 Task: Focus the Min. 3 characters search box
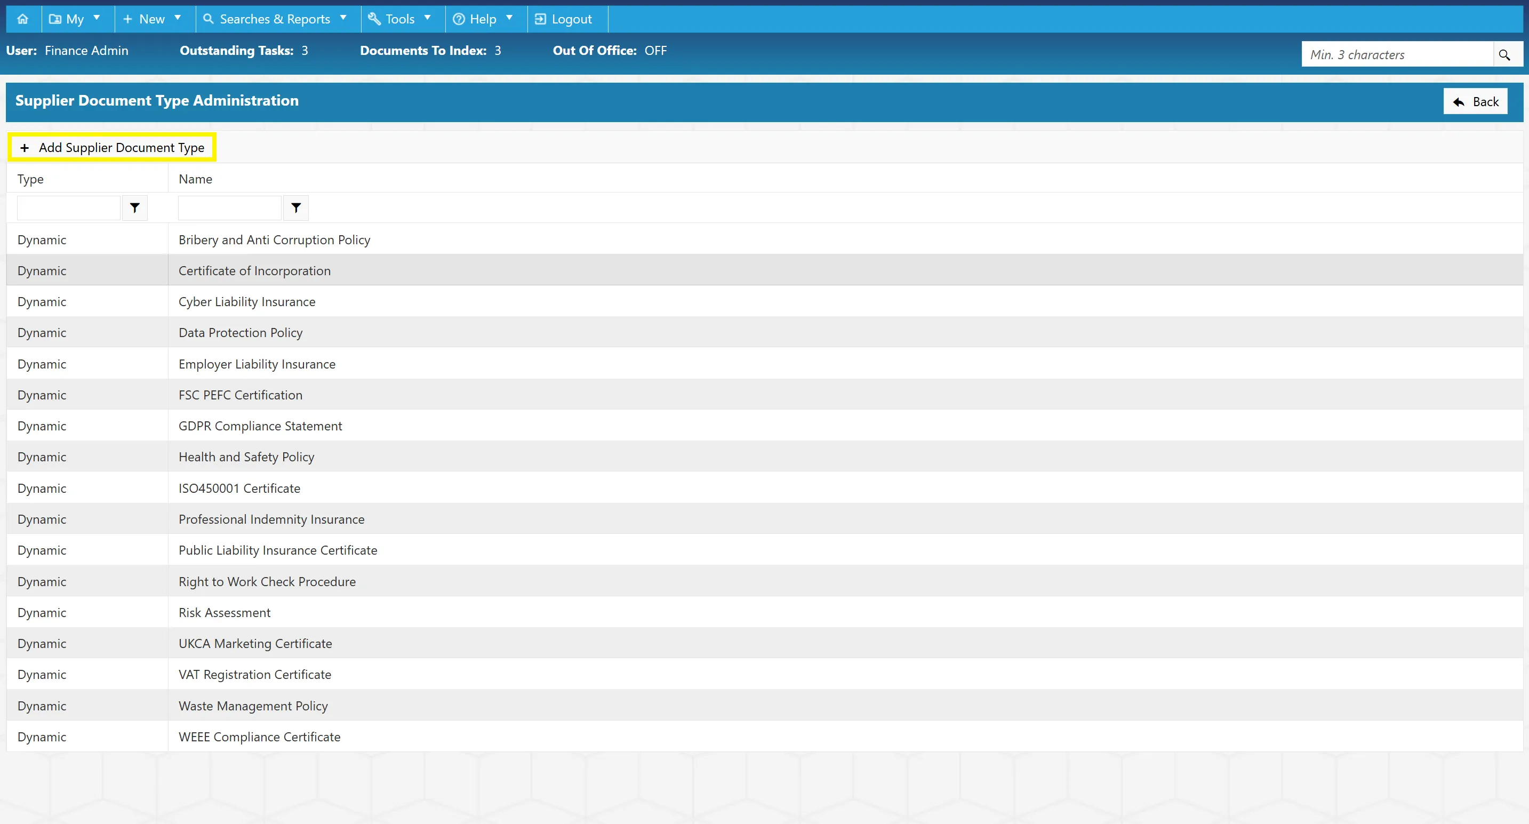[1397, 54]
